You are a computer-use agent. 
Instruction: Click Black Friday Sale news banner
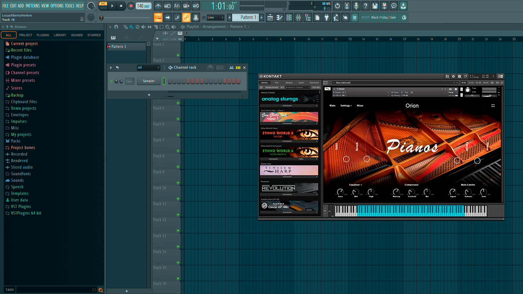[384, 18]
